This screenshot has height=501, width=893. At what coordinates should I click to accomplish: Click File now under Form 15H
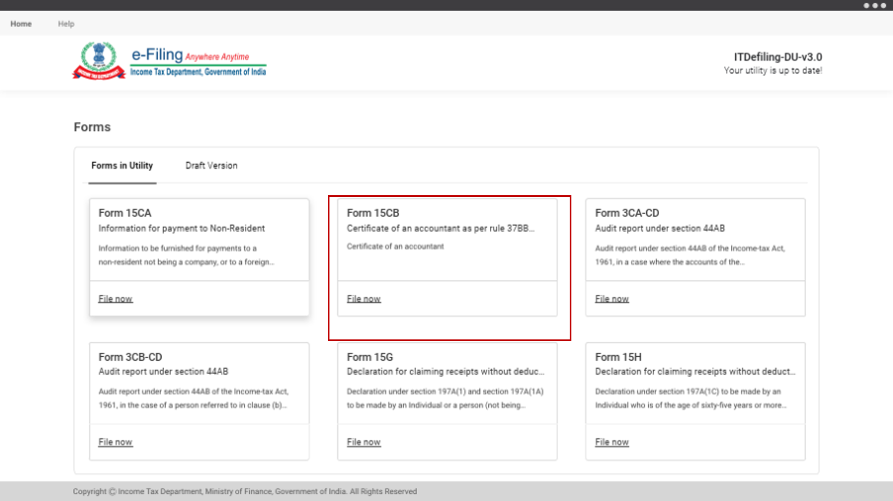[612, 442]
